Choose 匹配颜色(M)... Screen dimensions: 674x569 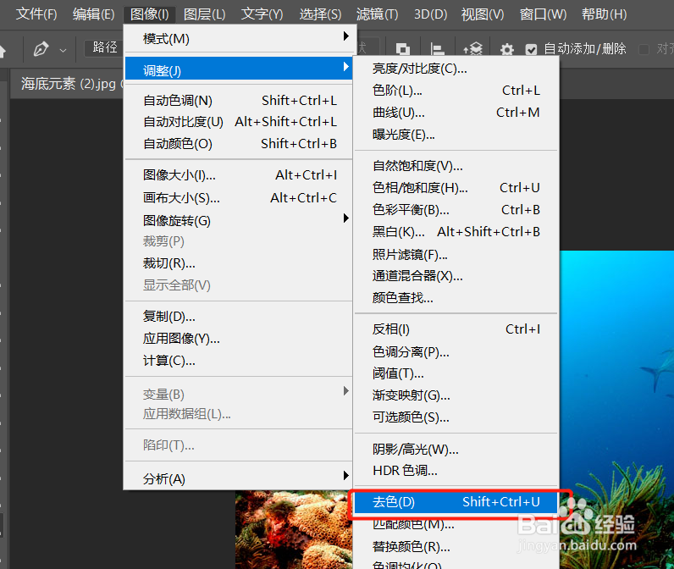[x=456, y=524]
